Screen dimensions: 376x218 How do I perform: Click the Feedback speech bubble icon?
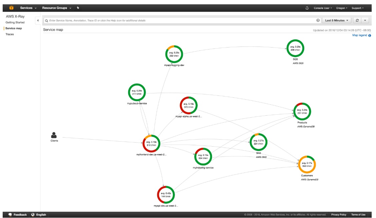(10, 215)
